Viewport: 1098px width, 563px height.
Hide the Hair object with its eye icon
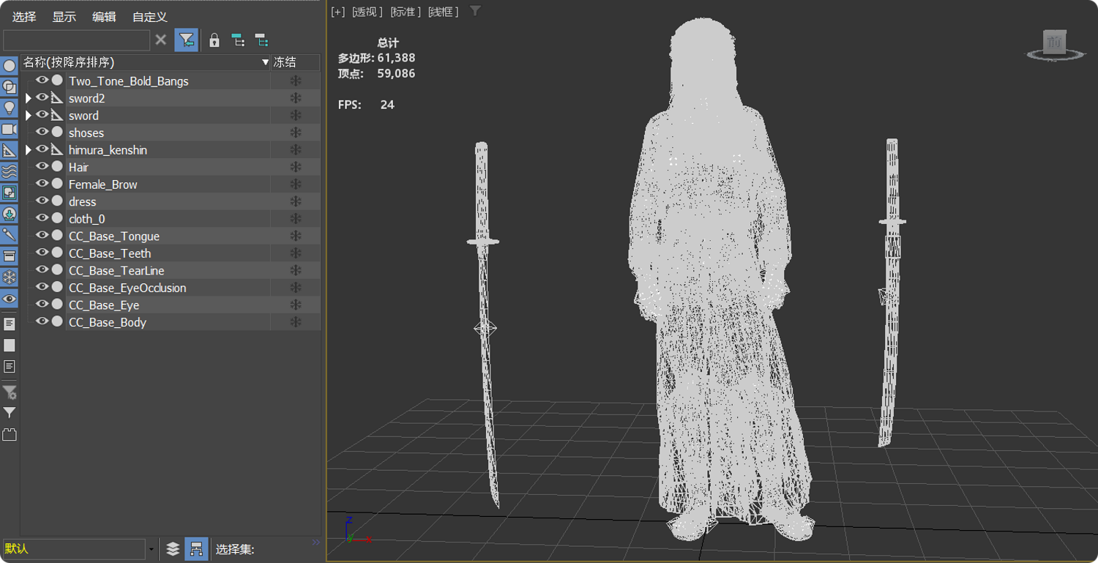coord(42,166)
